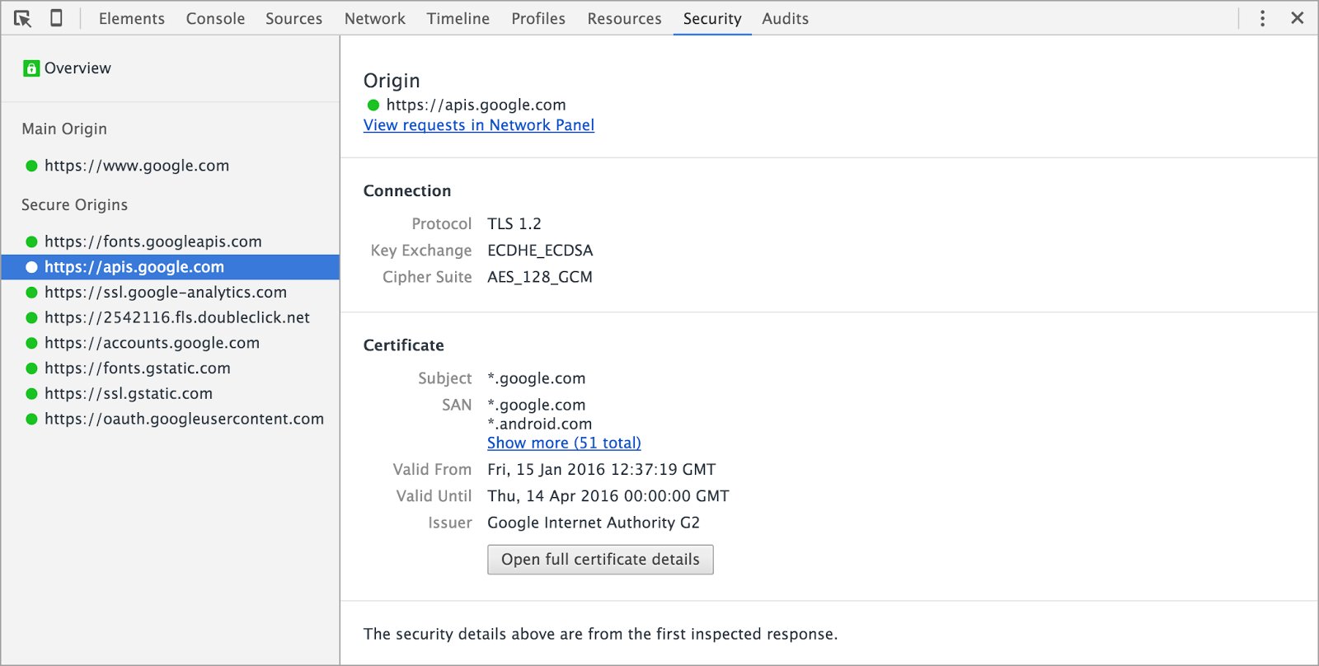Select main origin https://www.google.com

pyautogui.click(x=137, y=166)
